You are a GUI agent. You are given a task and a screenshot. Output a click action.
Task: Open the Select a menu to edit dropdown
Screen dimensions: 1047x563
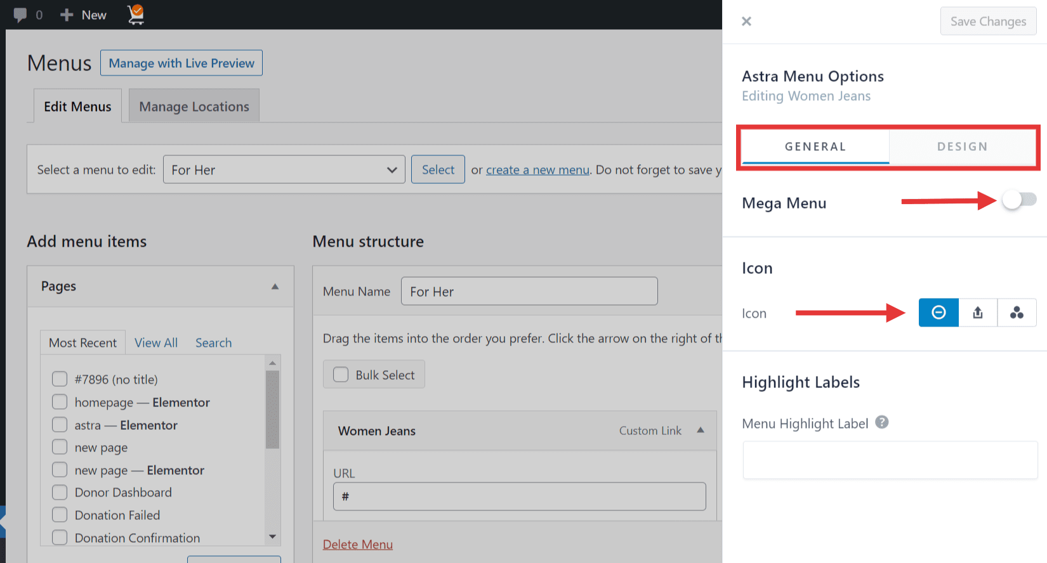(284, 169)
